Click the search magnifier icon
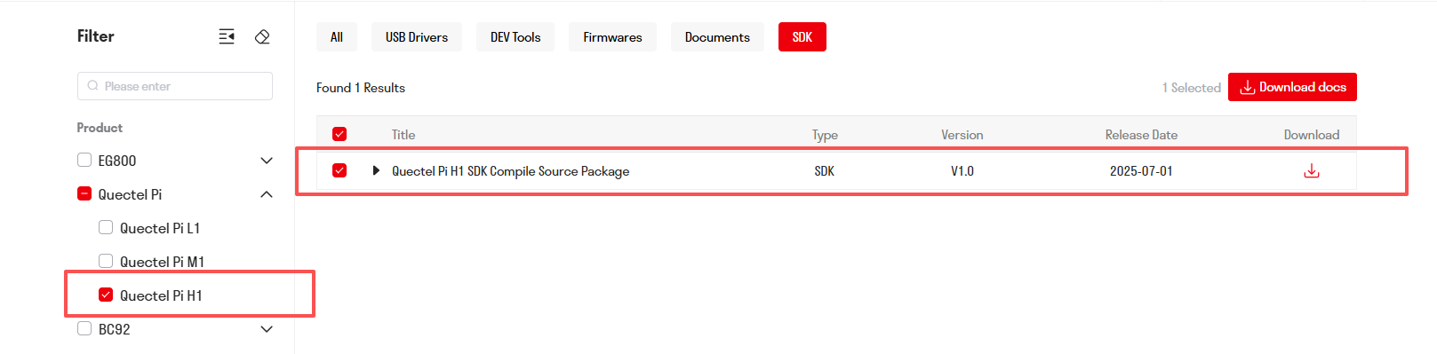This screenshot has width=1437, height=354. pos(92,86)
